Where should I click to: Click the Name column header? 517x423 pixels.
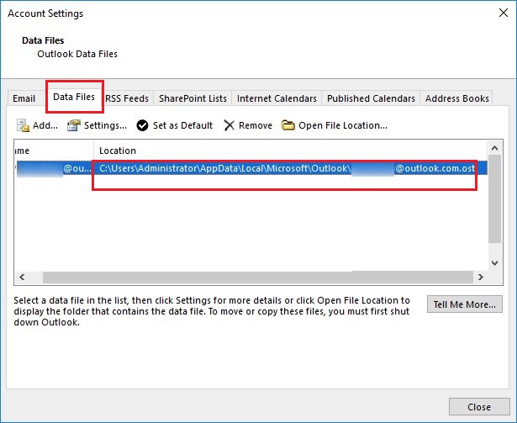pos(54,151)
